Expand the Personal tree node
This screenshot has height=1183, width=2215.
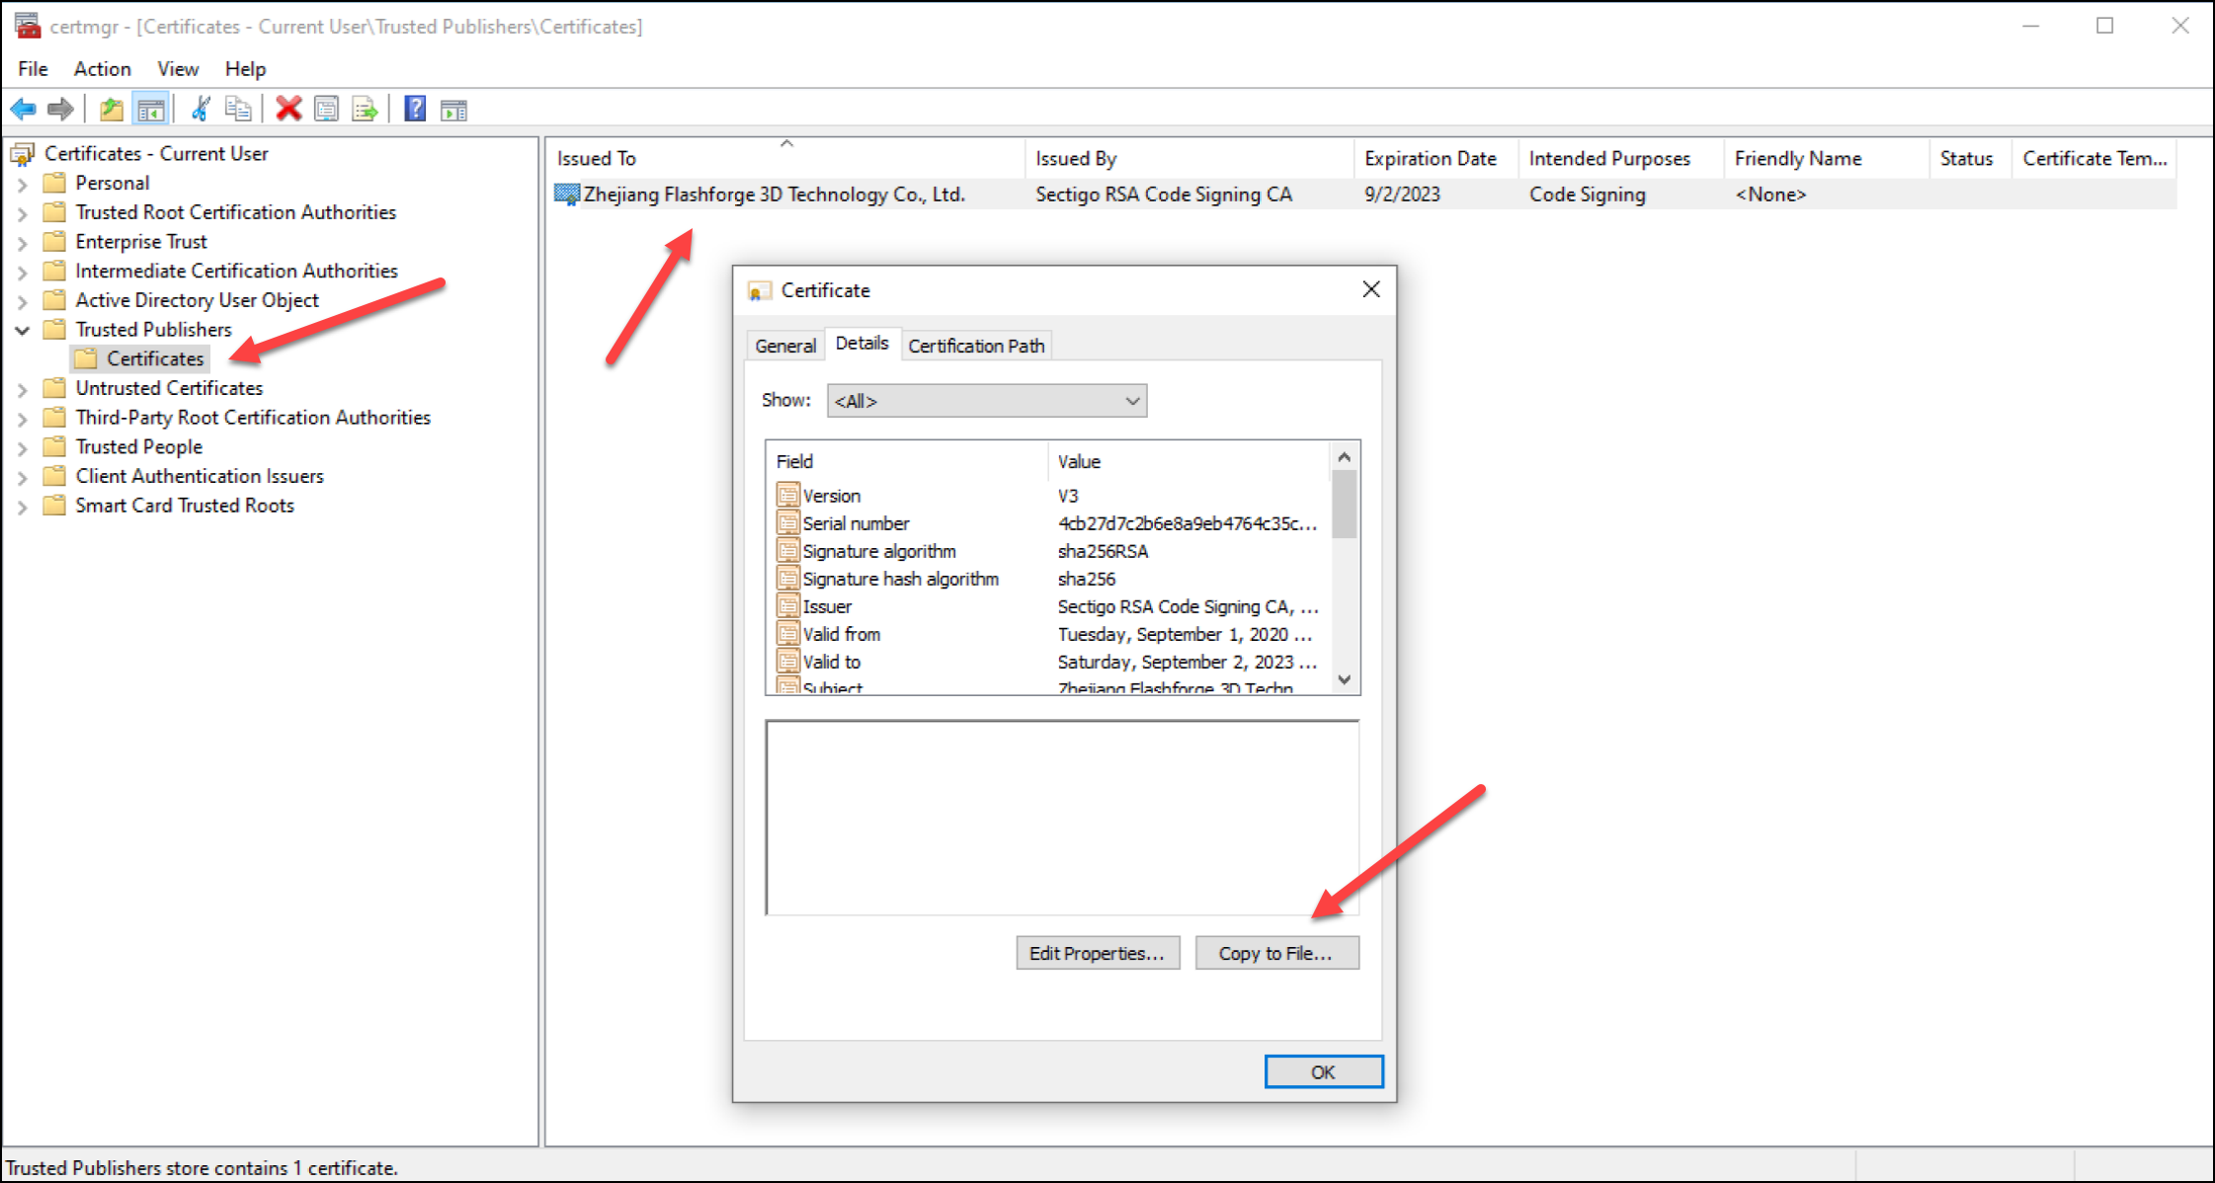23,184
